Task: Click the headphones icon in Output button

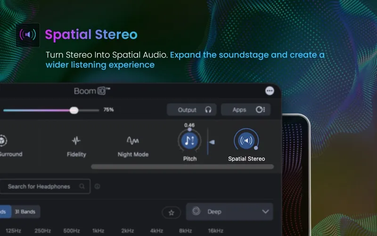Action: [x=208, y=110]
